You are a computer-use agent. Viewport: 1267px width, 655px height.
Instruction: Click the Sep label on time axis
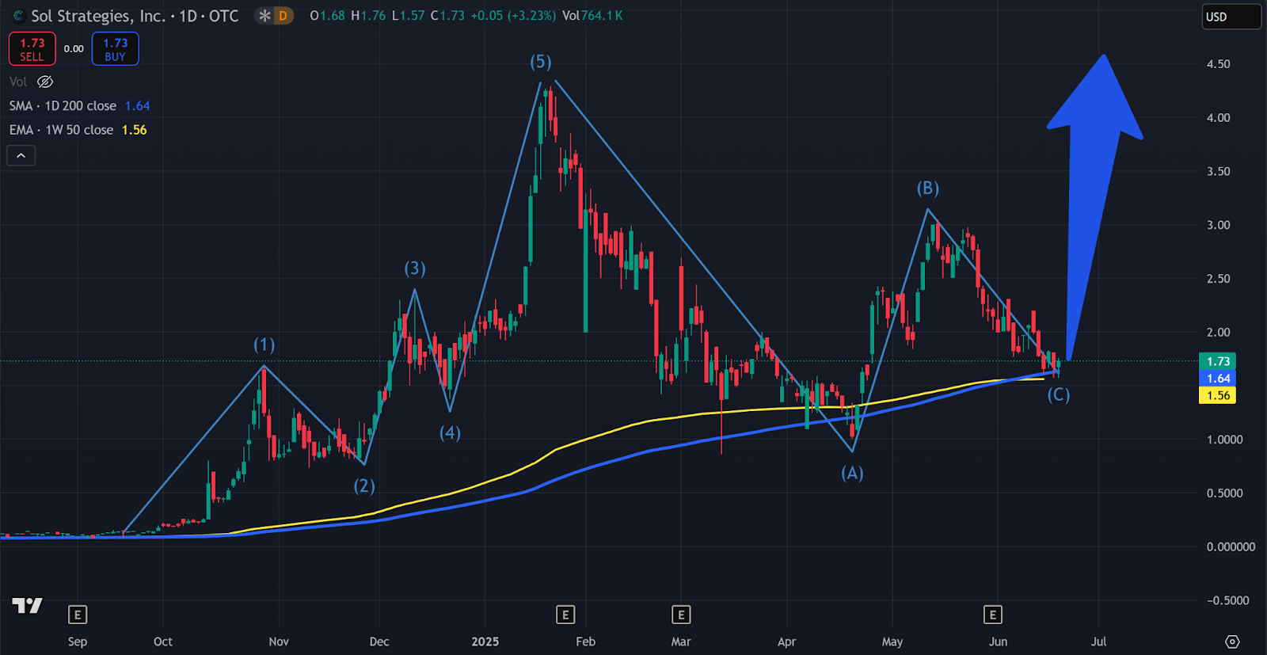coord(78,642)
